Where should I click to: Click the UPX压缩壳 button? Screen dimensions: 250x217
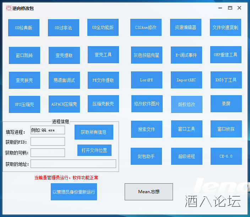pos(25,104)
